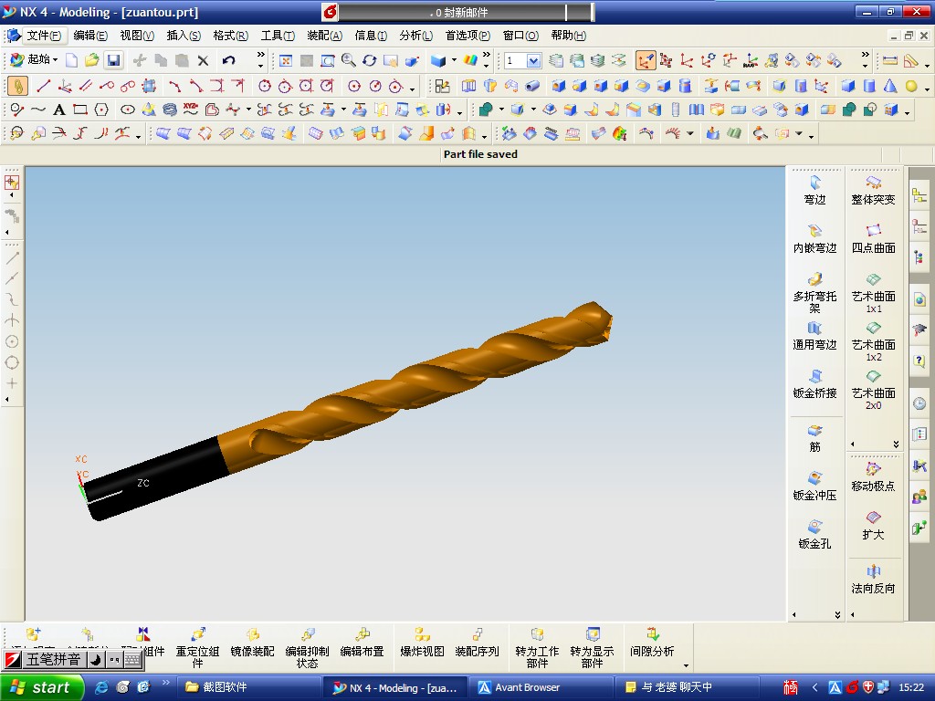Viewport: 935px width, 701px height.
Task: Expand the sheet metal panel bottom chevron
Action: 837,614
